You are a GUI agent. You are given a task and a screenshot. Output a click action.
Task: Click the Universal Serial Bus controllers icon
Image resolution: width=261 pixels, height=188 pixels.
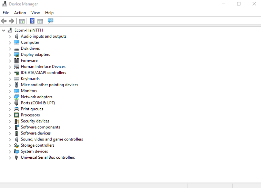pos(16,157)
